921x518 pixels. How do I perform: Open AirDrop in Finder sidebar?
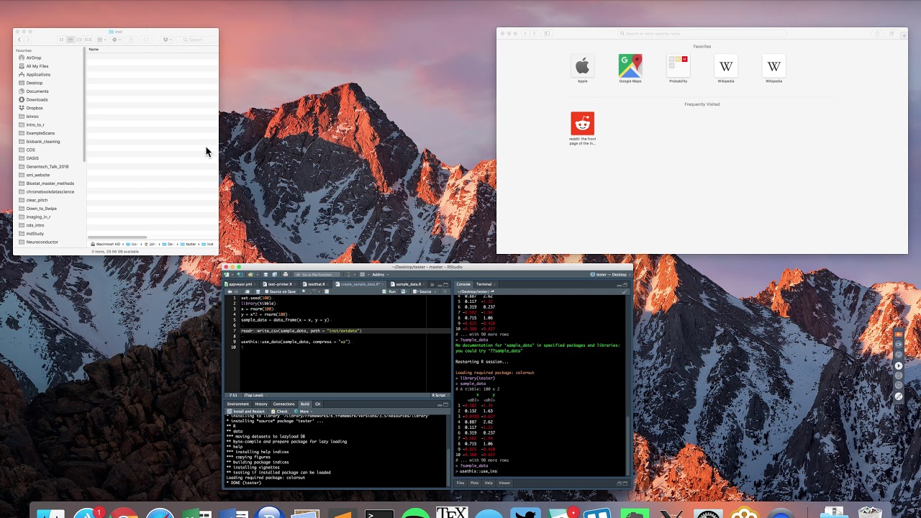click(x=33, y=58)
